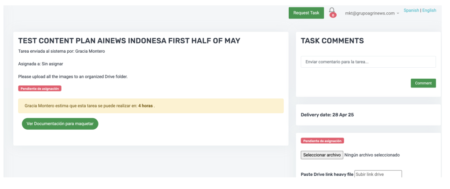Screen dimensions: 450x189
Task: Click the yellow 4 horas estimate banner
Action: pyautogui.click(x=151, y=106)
